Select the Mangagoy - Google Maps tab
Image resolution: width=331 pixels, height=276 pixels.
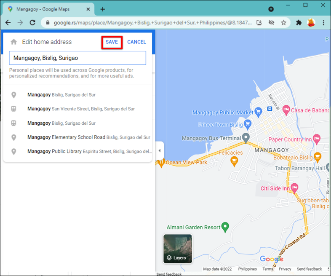tap(48, 9)
